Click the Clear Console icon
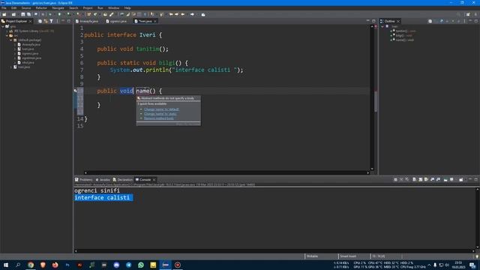 pos(414,179)
